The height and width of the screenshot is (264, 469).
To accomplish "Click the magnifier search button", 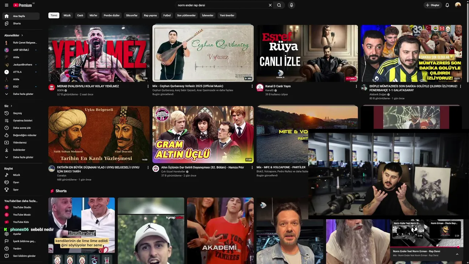I will click(279, 5).
